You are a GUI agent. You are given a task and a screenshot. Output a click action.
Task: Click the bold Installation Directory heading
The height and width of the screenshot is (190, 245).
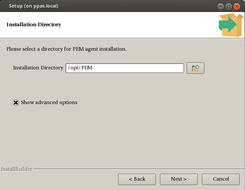(34, 24)
